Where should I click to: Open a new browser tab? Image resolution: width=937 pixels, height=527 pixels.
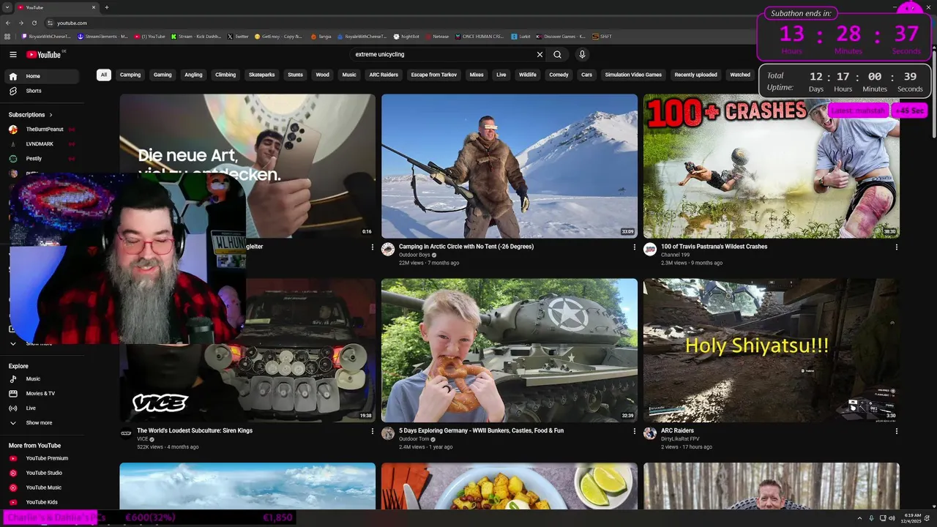(x=106, y=7)
